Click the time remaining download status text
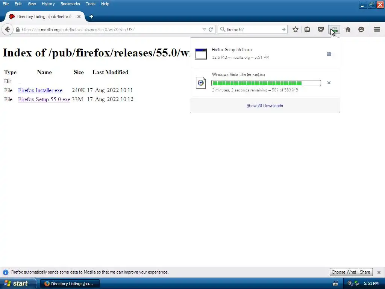Screen dimensions: 385x289 click(x=255, y=90)
